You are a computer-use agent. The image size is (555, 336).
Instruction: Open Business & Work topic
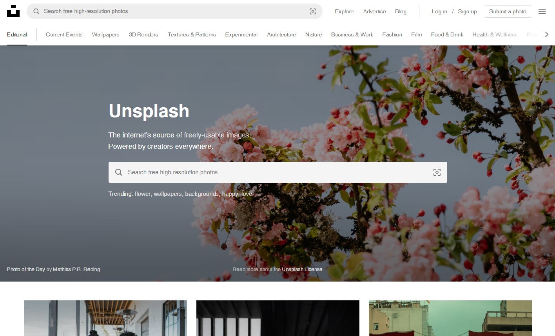[352, 34]
